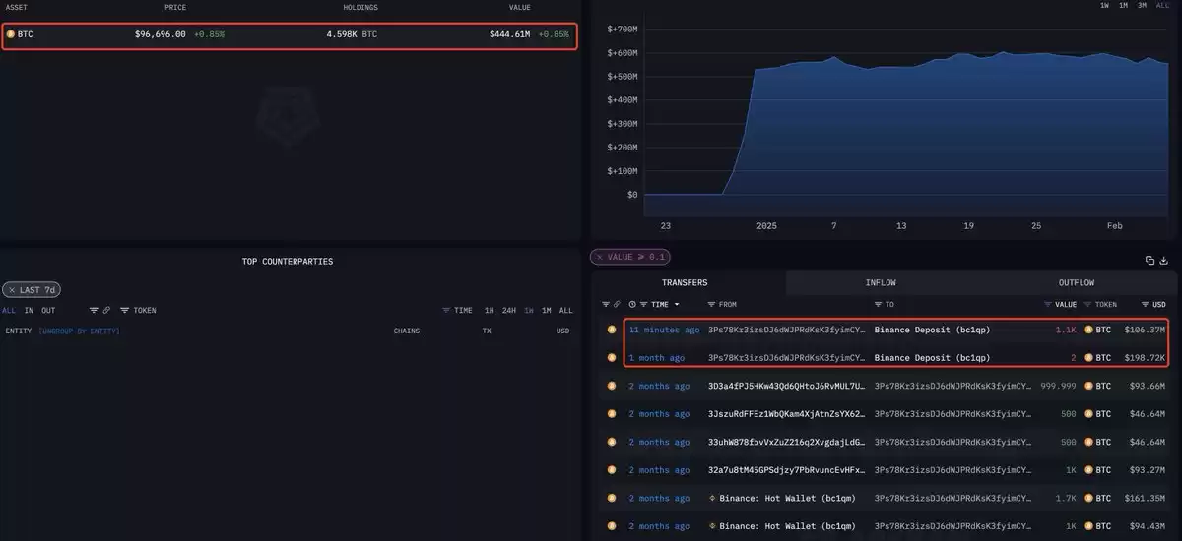Set counterparties time range to 1H
Screen dimensions: 1182x541
pos(489,311)
